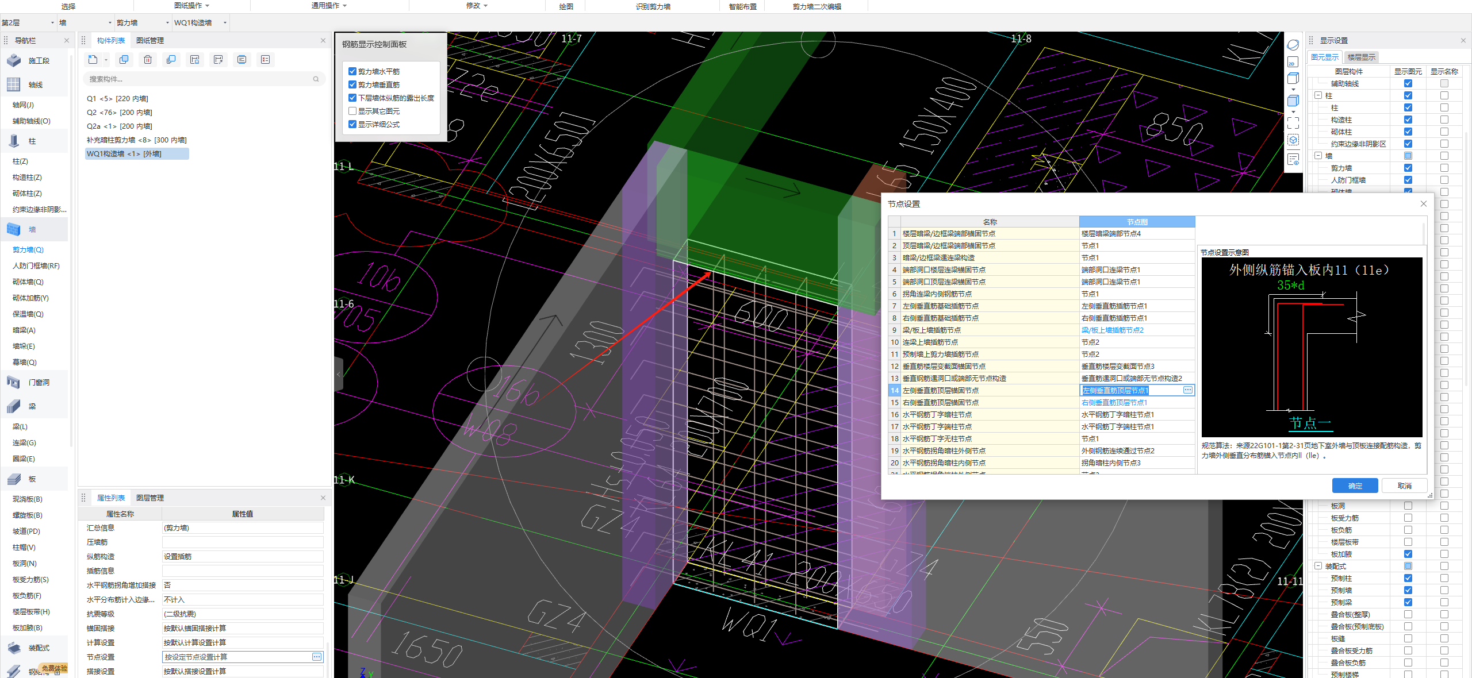The image size is (1472, 678).
Task: Uncheck 剪力墙垂直筋 checkbox
Action: tap(352, 84)
